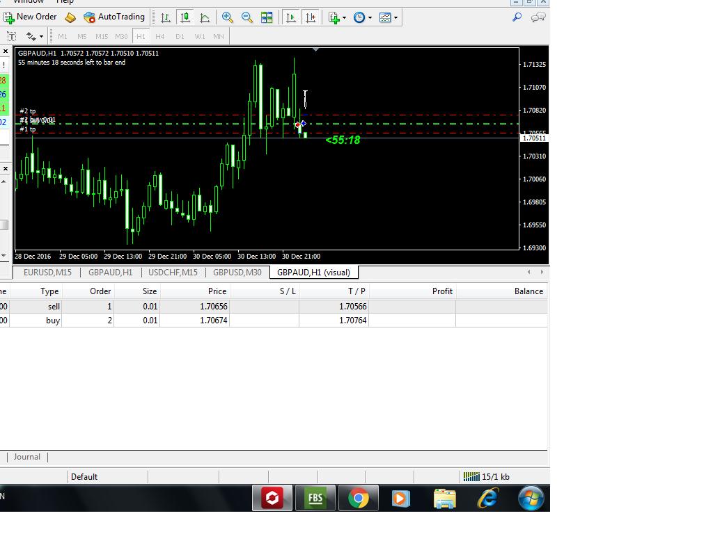Click take profit value 1.70764

[x=353, y=321]
